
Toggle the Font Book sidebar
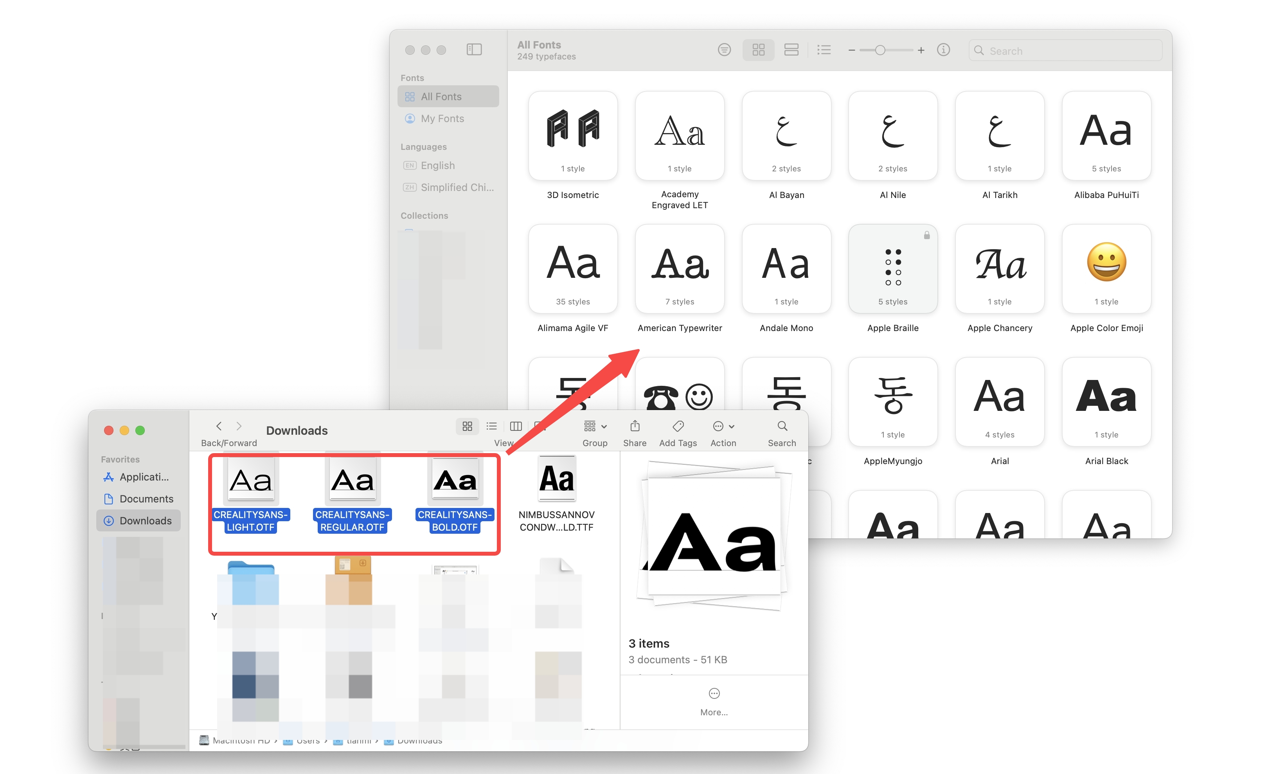(x=474, y=50)
